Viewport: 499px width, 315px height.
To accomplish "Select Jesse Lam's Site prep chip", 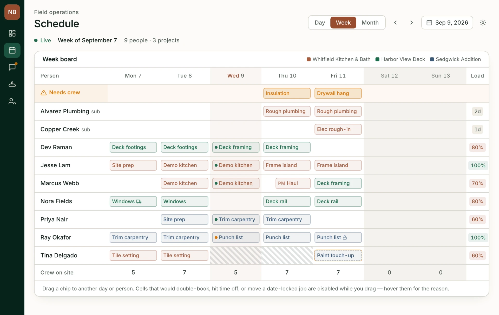I will pos(133,165).
